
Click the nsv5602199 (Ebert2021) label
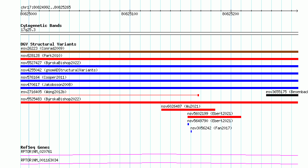(210, 113)
